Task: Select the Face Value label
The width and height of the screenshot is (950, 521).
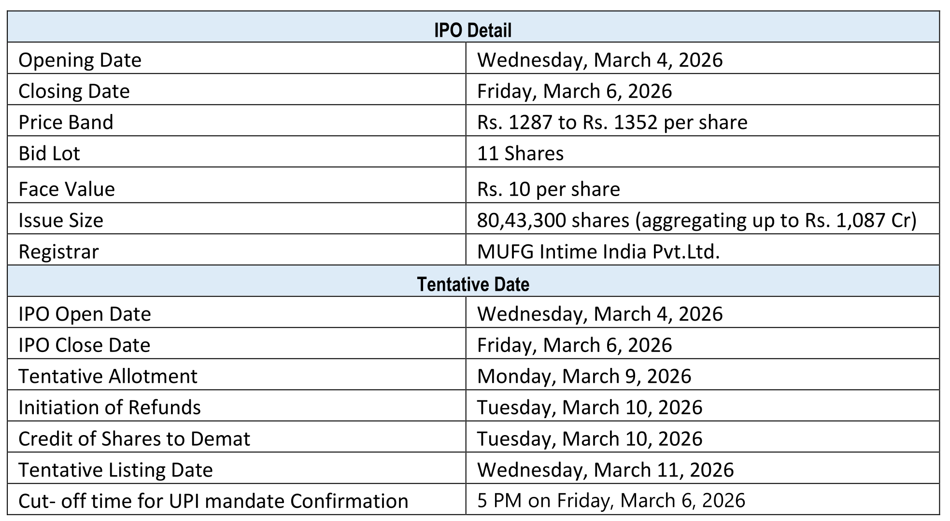Action: [67, 189]
